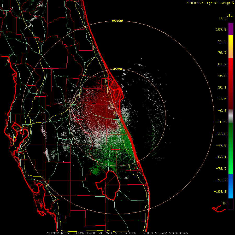Select the 14.5 scale value
The height and width of the screenshot is (235, 235).
222,99
